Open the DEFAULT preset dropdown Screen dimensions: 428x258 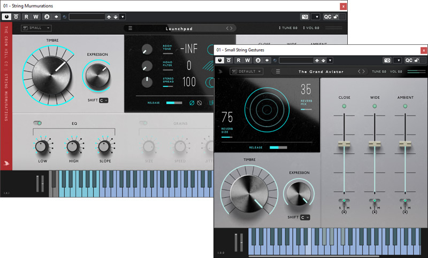pyautogui.click(x=246, y=72)
